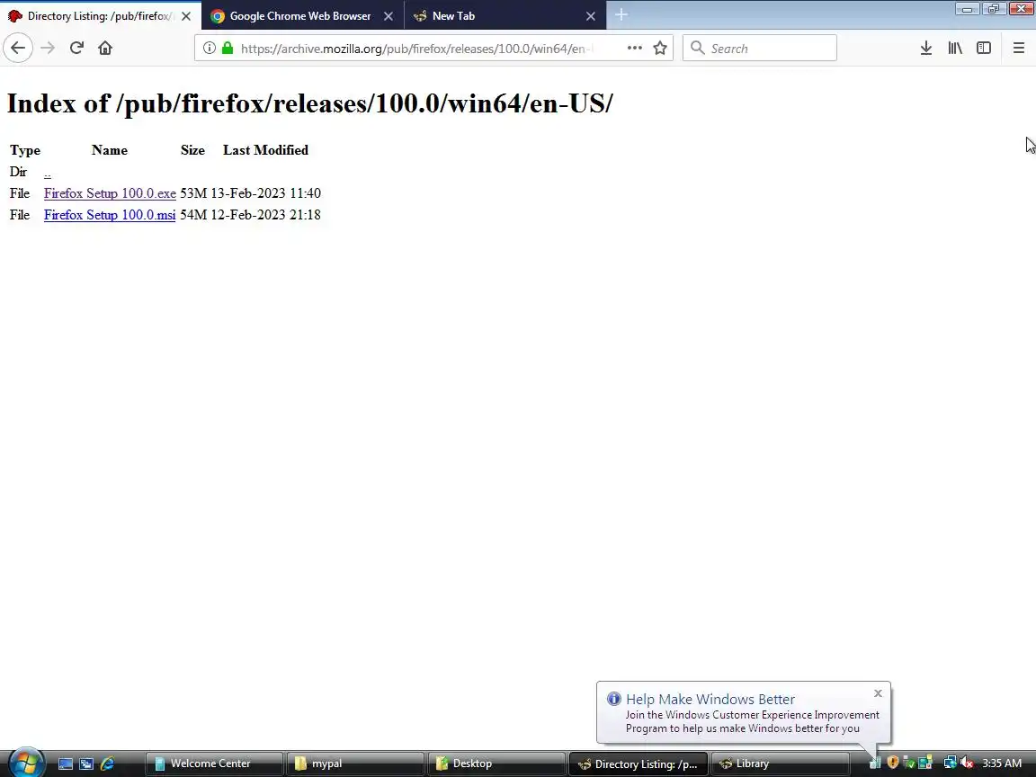Dismiss the Help Make Windows Better balloon
The height and width of the screenshot is (777, 1036).
point(878,693)
